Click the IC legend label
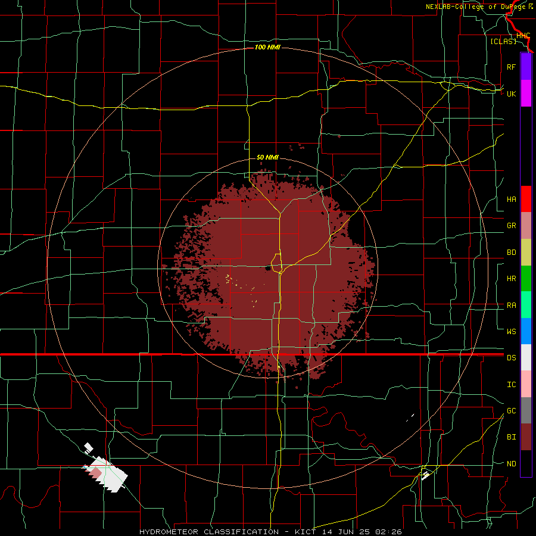Screen dimensions: 536x536 coord(511,385)
